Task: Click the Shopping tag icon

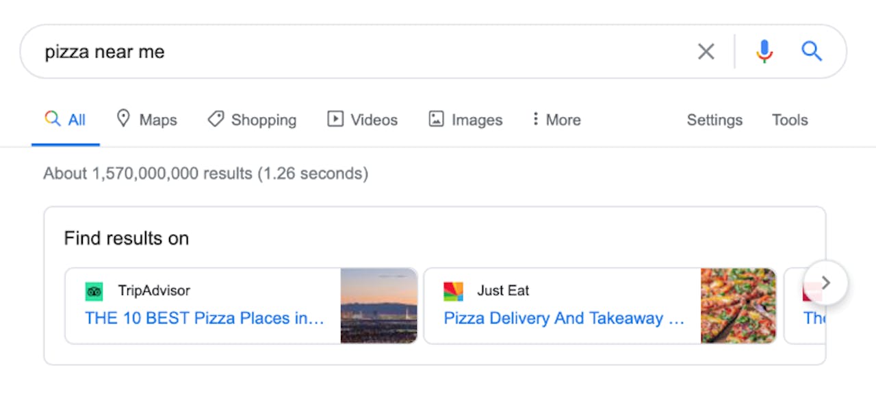Action: (x=216, y=120)
